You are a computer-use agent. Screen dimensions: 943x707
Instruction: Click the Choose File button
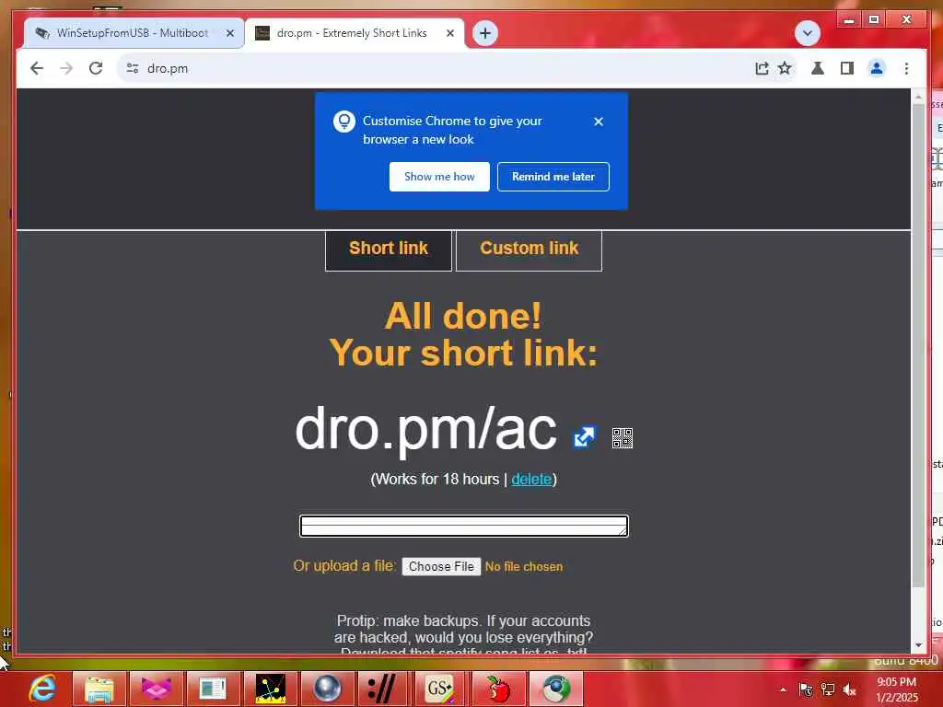pyautogui.click(x=441, y=566)
